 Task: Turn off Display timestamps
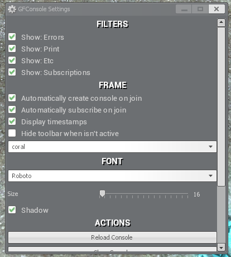[x=12, y=122]
